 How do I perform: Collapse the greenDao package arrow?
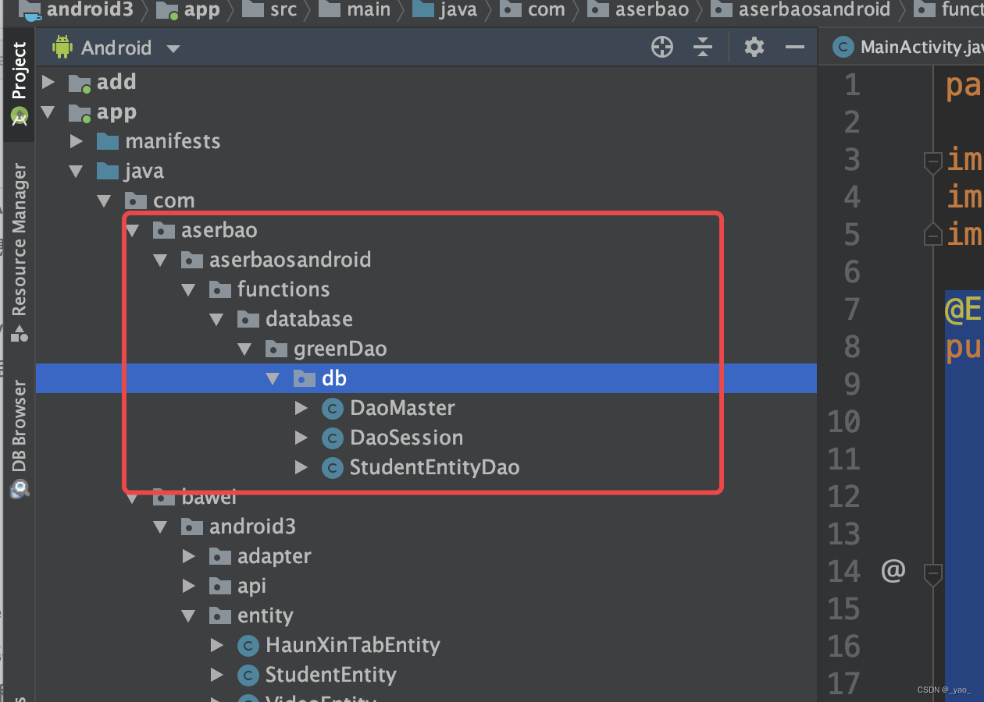tap(245, 349)
